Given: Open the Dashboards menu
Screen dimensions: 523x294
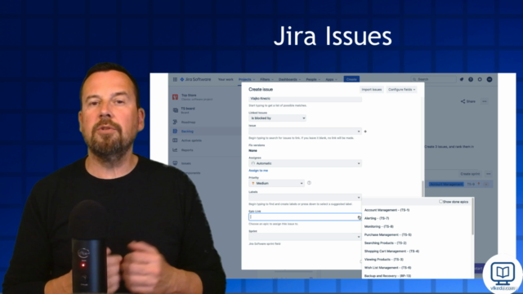Looking at the screenshot, I should click(x=289, y=79).
